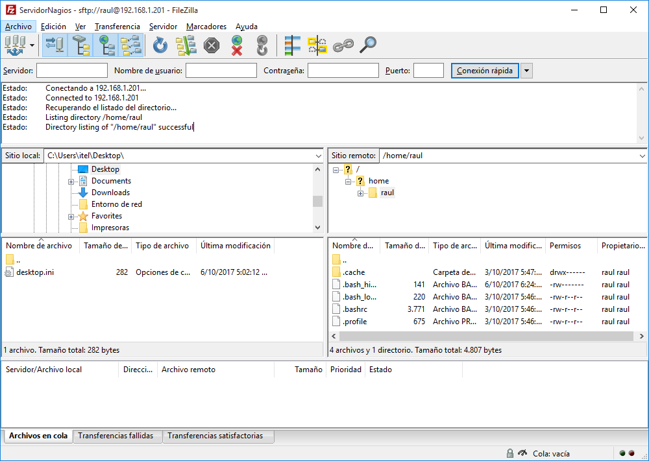
Task: Expand the remote raul folder node
Action: tap(360, 193)
